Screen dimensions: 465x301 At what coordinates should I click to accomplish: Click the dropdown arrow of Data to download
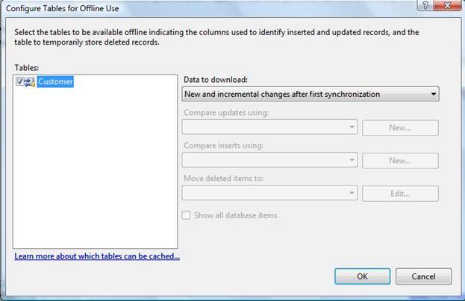coord(433,94)
